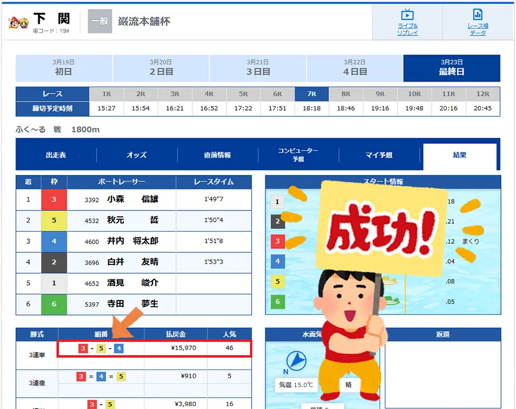Screen dimensions: 516x409
Task: Click racer name 井内将太郎
Action: (x=132, y=241)
